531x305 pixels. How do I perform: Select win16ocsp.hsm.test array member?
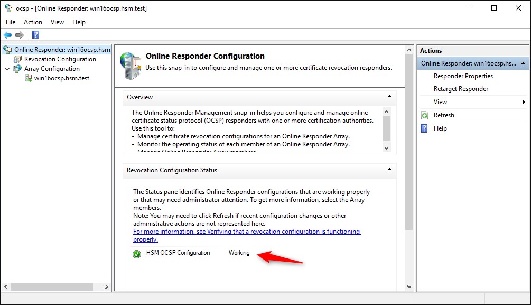62,78
